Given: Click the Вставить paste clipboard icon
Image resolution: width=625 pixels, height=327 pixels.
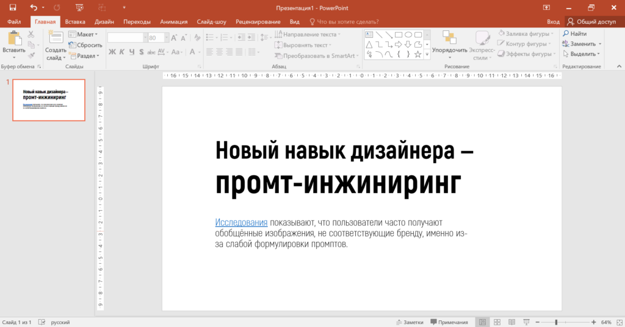Looking at the screenshot, I should pyautogui.click(x=15, y=38).
